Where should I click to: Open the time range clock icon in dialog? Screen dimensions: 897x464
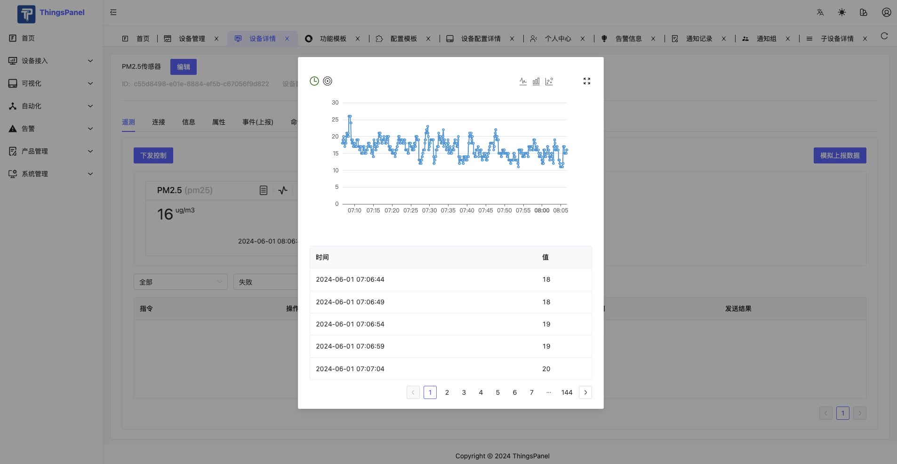coord(314,81)
